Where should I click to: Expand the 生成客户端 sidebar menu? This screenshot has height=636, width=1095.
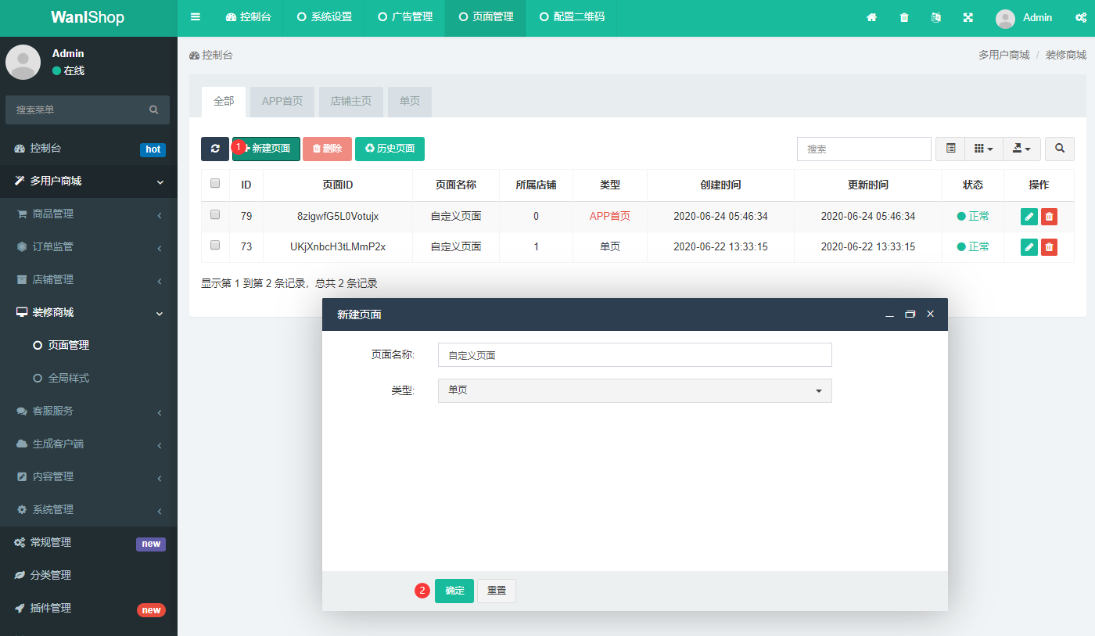(88, 444)
